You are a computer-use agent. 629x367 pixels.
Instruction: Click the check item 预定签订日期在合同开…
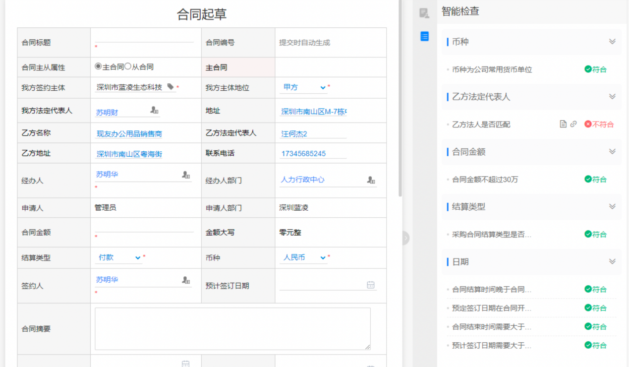tap(492, 308)
